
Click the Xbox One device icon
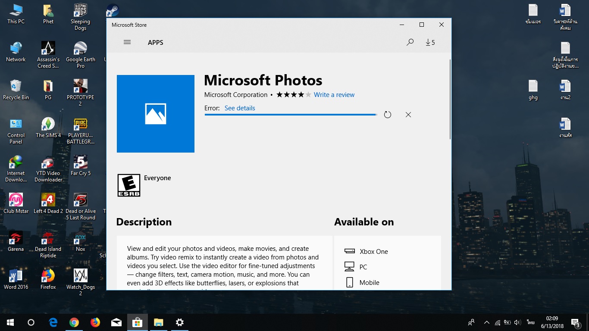(349, 251)
